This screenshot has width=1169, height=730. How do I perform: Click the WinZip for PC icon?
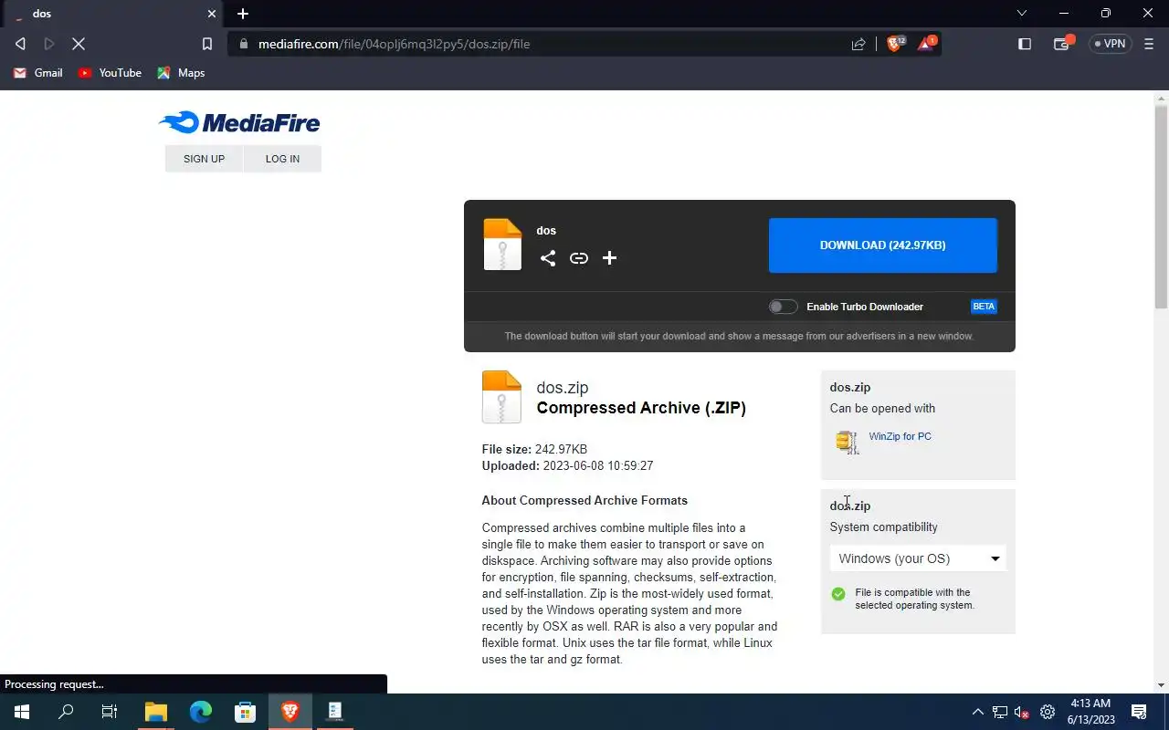tap(848, 442)
